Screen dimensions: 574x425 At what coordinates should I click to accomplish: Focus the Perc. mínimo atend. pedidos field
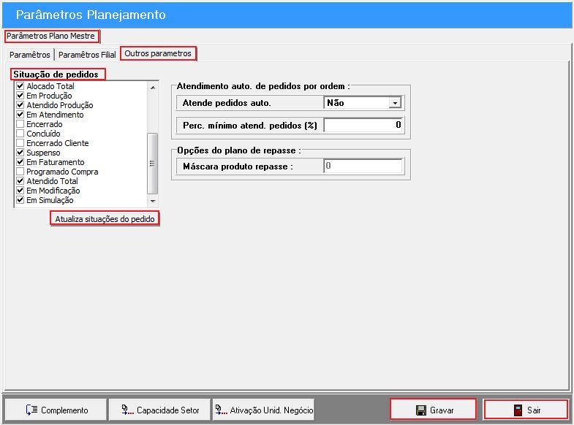point(363,125)
